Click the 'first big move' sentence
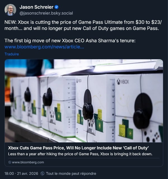 70,41
